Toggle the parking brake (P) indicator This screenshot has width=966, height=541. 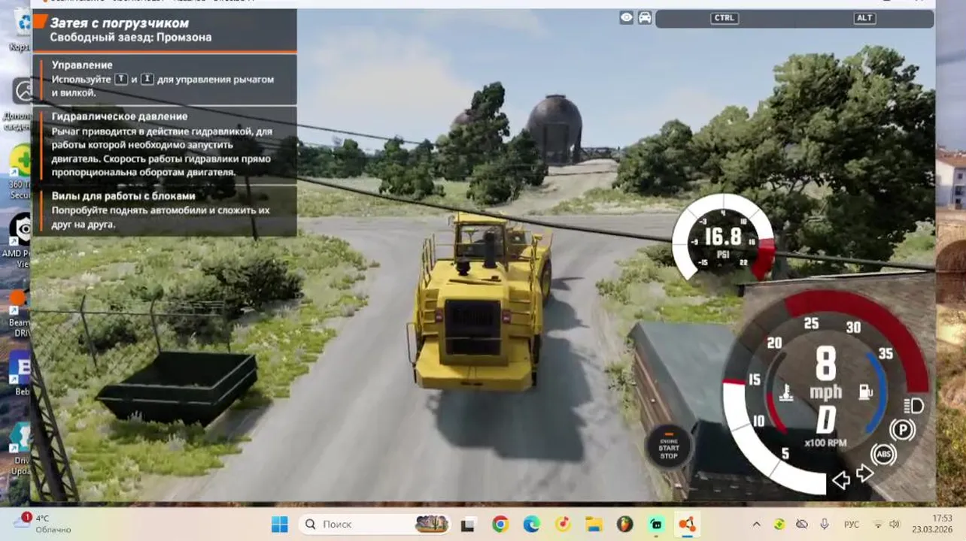point(901,430)
